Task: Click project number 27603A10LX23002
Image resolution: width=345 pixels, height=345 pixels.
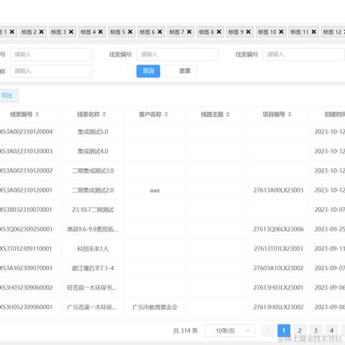Action: (x=278, y=268)
